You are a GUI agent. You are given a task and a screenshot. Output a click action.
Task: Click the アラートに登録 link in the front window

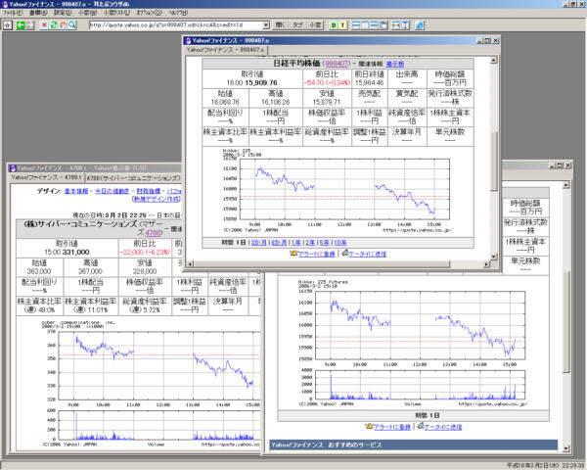pos(317,254)
